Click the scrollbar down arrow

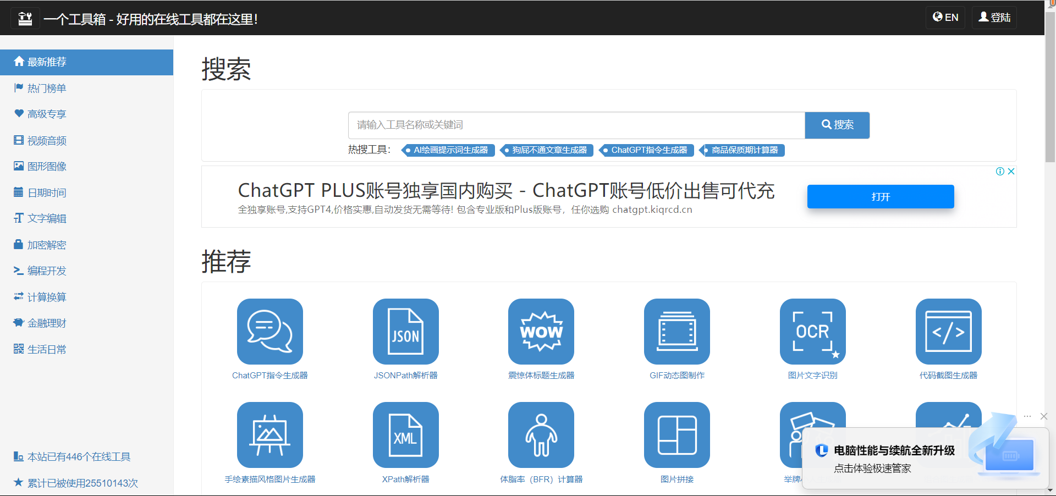coord(1050,490)
